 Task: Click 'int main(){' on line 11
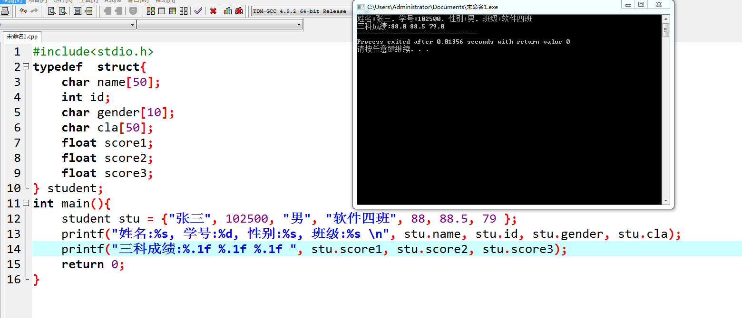click(72, 203)
